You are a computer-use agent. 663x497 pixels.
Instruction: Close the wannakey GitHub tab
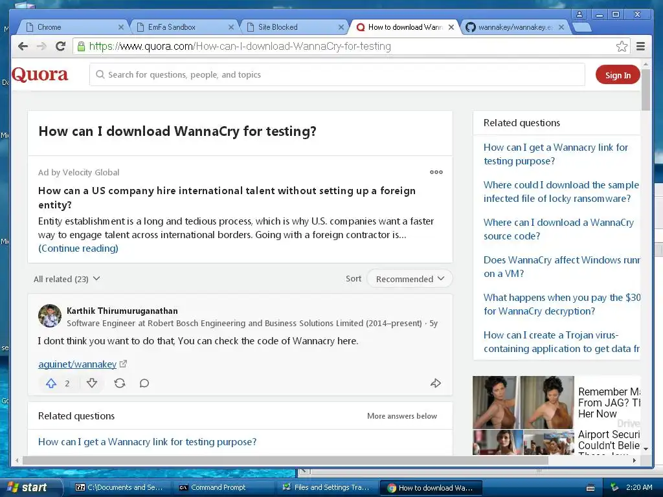click(561, 27)
